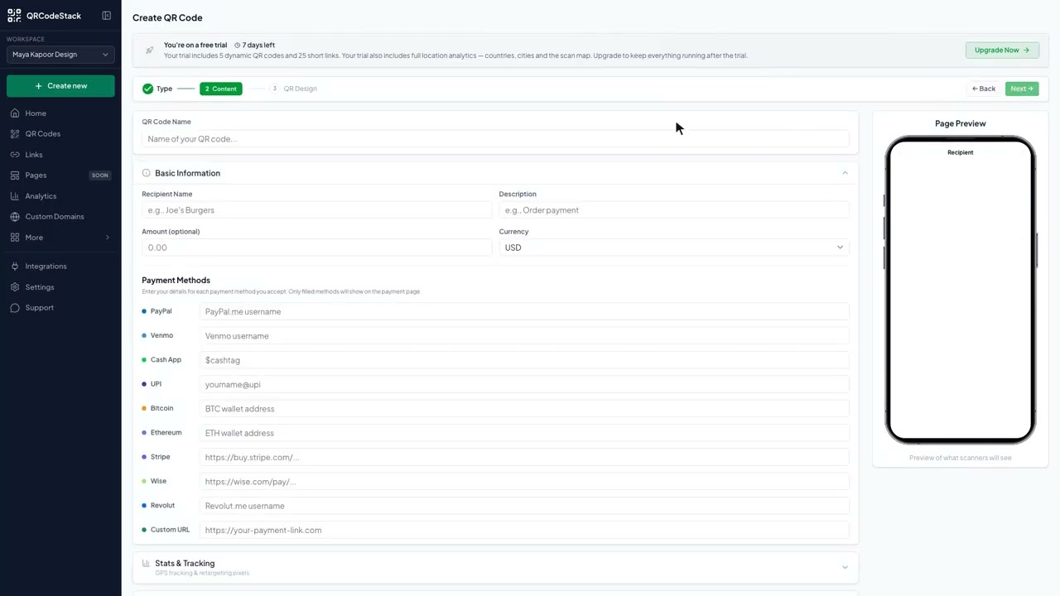Click the Upgrade Now button
1060x596 pixels.
click(x=1002, y=50)
